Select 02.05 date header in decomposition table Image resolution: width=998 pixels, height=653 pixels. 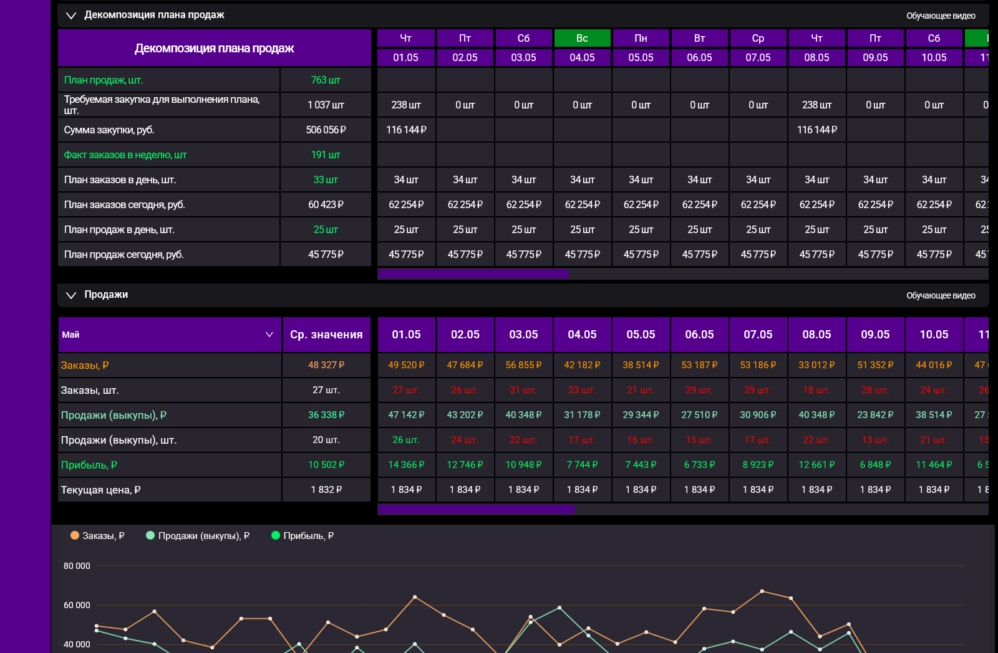pos(465,57)
